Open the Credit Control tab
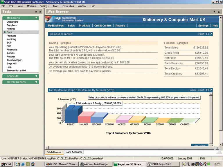This screenshot has height=167, width=223. 103,26
